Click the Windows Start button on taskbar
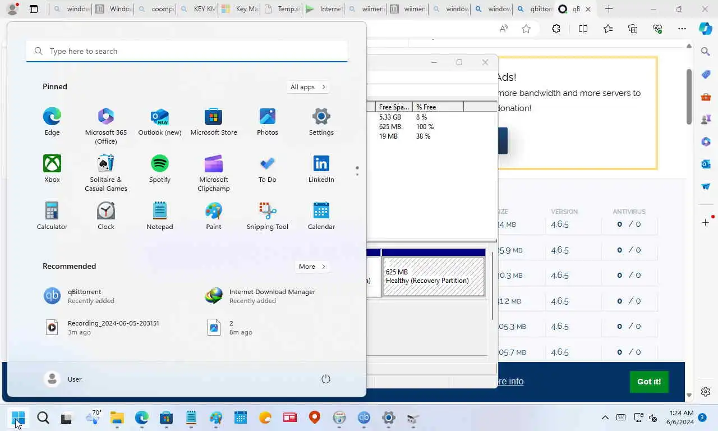 pyautogui.click(x=18, y=418)
